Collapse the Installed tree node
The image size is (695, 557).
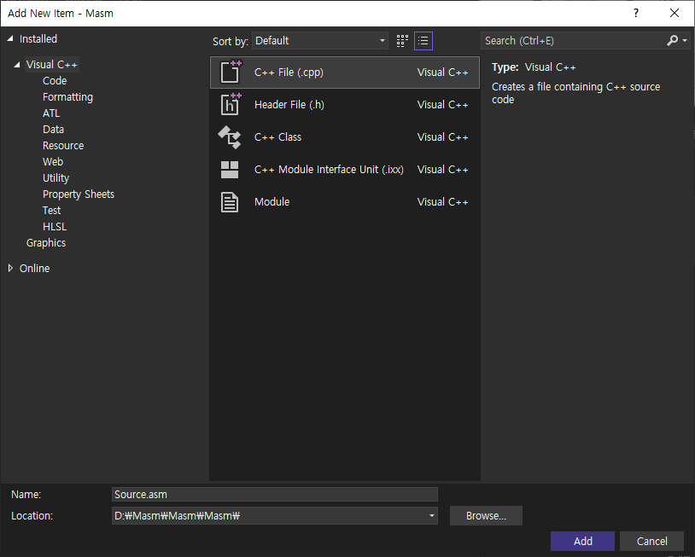10,39
